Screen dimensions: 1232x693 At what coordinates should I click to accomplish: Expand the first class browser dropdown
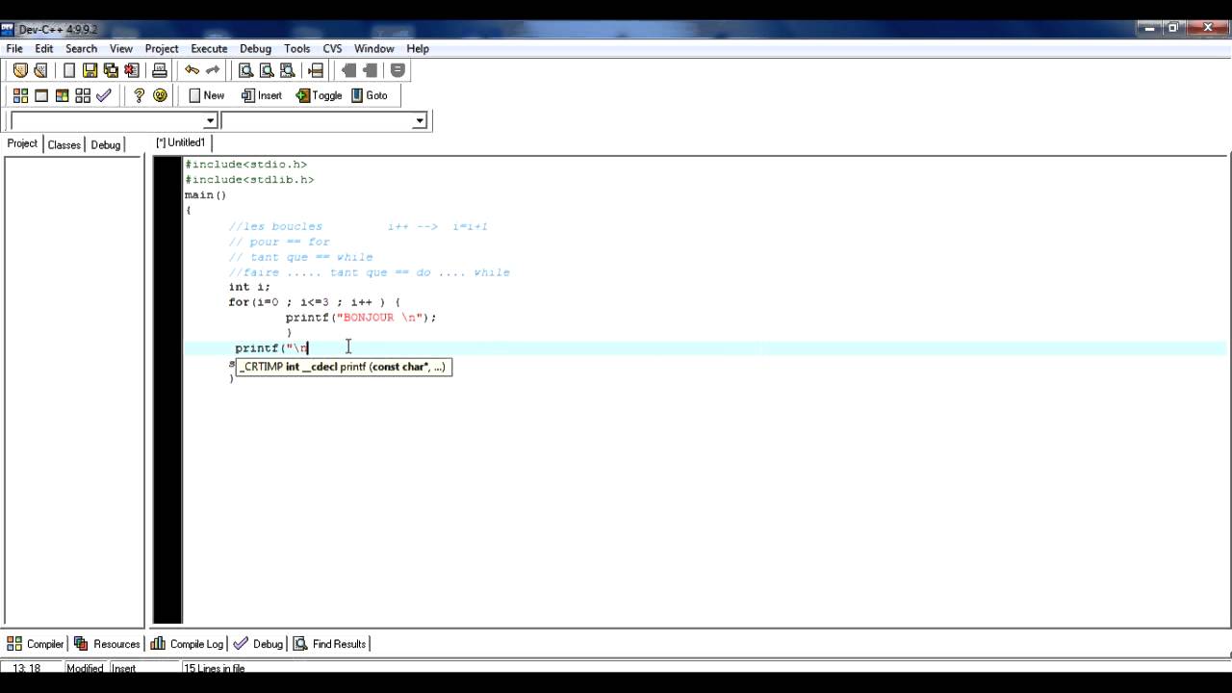pyautogui.click(x=210, y=121)
